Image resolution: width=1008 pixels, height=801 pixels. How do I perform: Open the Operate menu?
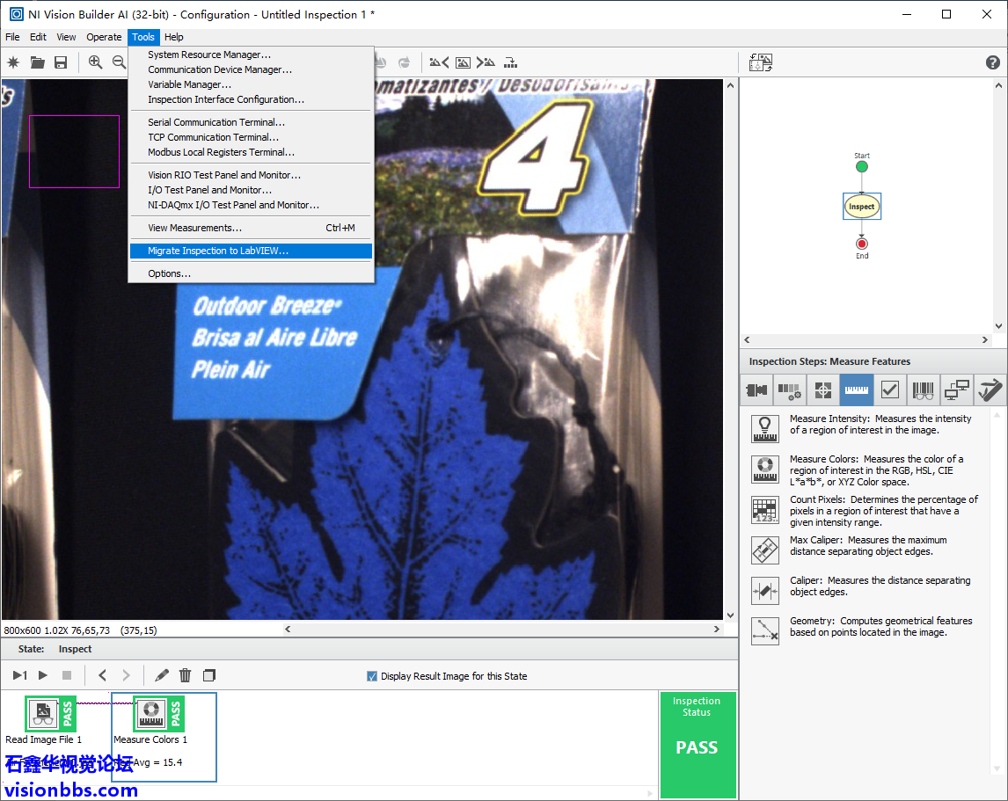tap(104, 37)
